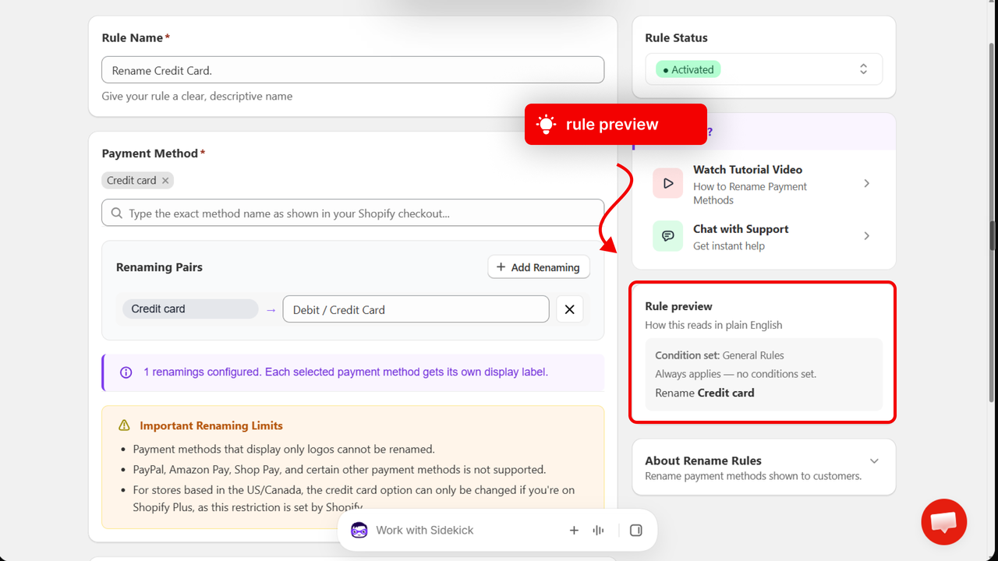Screen dimensions: 998x561
Task: Click the tutorial video play icon
Action: (x=667, y=184)
